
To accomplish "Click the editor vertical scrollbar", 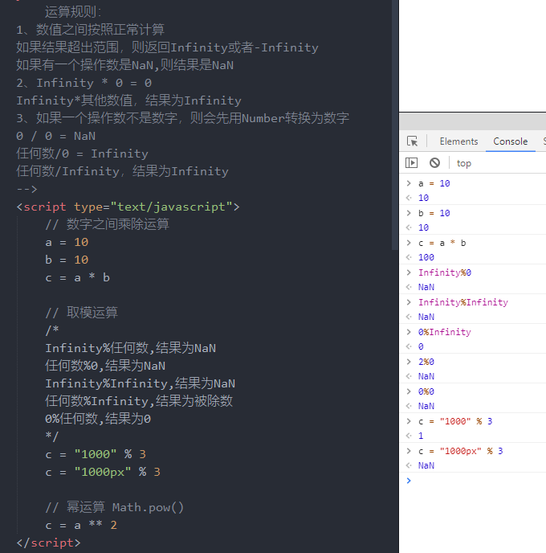I will [395, 125].
